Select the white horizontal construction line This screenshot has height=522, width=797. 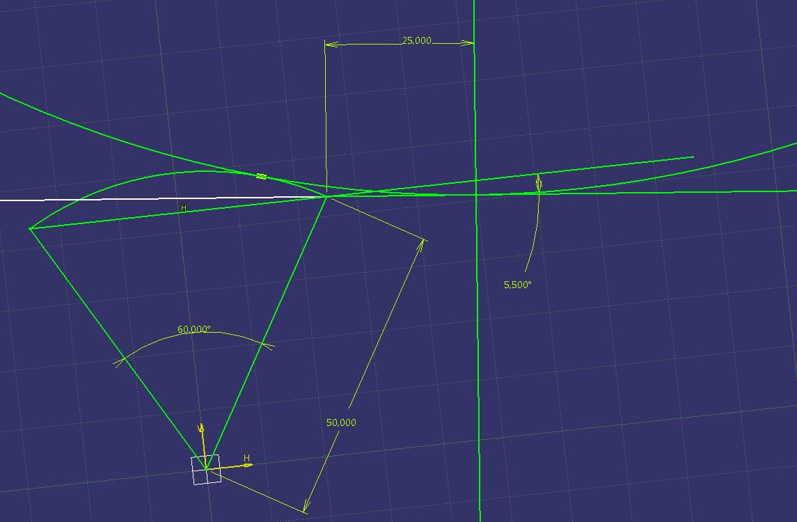163,199
